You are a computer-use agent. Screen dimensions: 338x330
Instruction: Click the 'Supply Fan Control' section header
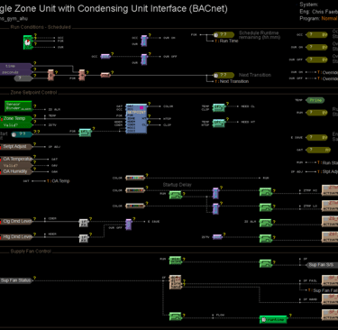[31, 252]
